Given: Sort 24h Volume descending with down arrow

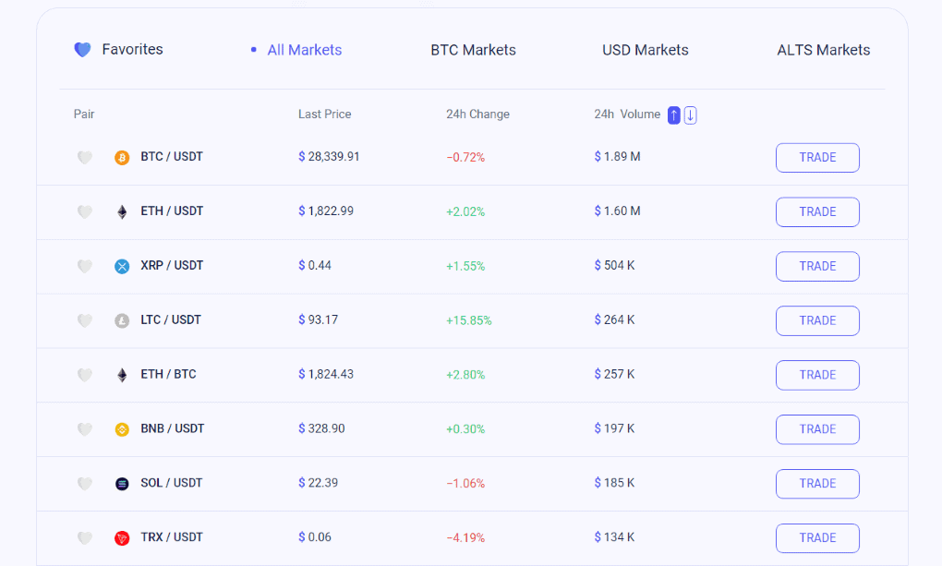Looking at the screenshot, I should click(x=690, y=114).
